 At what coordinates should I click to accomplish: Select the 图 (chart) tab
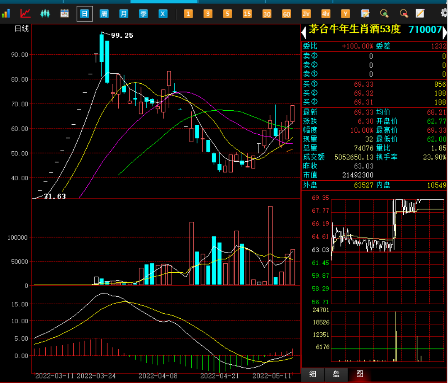click(360, 374)
